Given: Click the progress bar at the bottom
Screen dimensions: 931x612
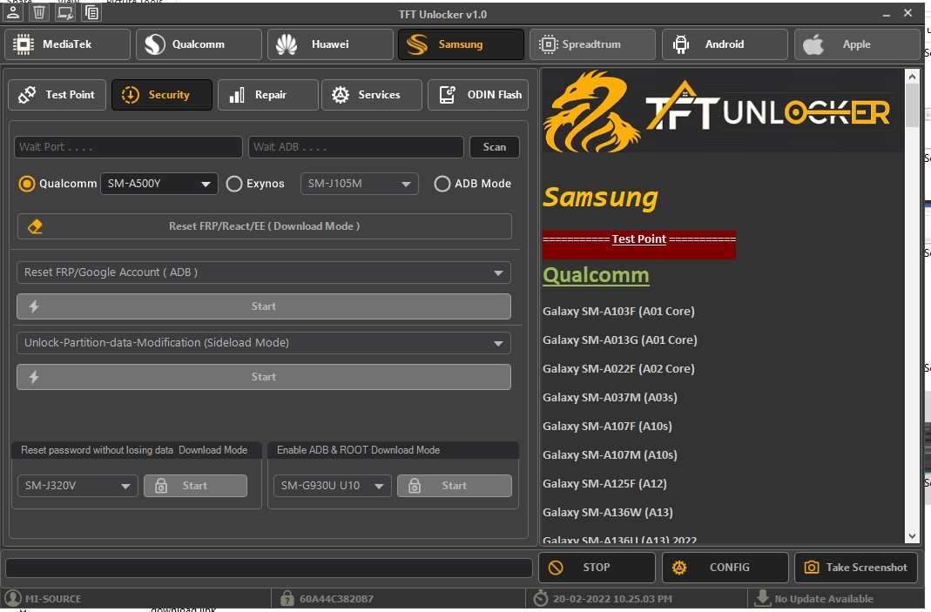Looking at the screenshot, I should (269, 568).
